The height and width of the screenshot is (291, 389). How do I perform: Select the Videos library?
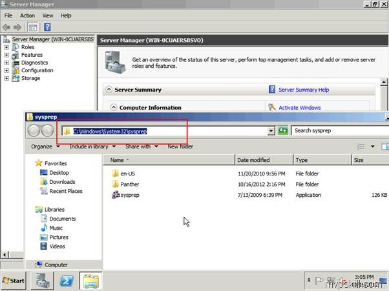coord(52,246)
